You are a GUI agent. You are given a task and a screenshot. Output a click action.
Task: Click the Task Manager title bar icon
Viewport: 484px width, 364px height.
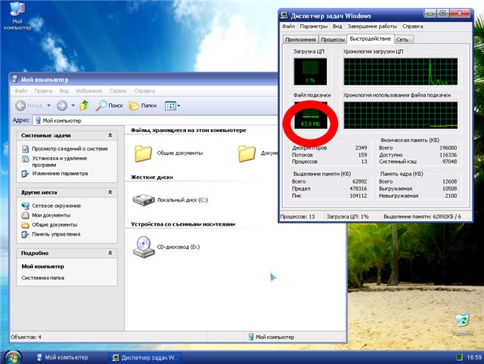pos(284,16)
